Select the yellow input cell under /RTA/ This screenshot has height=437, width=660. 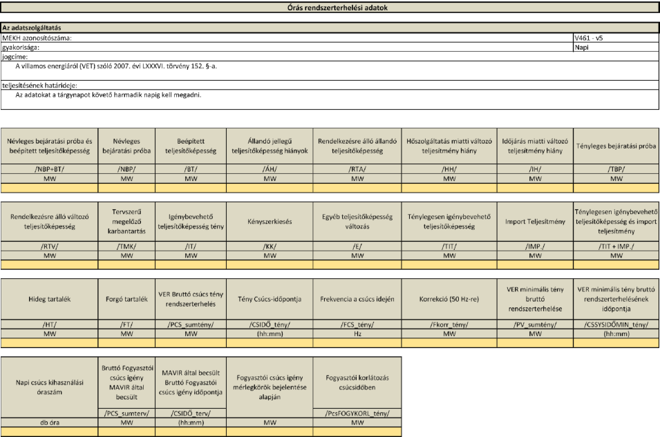click(356, 187)
